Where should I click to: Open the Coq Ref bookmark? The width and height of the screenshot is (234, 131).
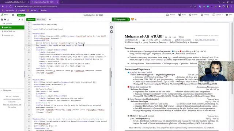point(20,11)
